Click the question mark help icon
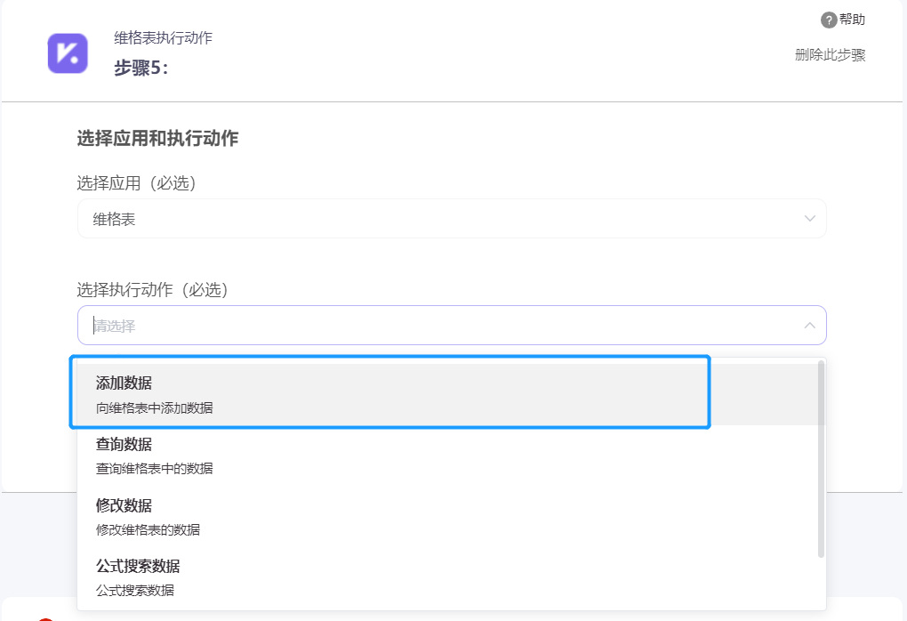 (x=829, y=20)
